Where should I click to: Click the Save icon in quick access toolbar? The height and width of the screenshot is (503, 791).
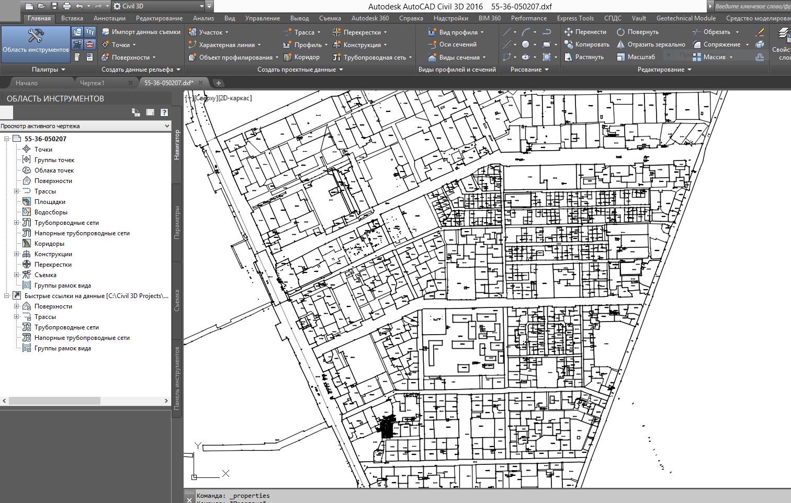point(54,6)
